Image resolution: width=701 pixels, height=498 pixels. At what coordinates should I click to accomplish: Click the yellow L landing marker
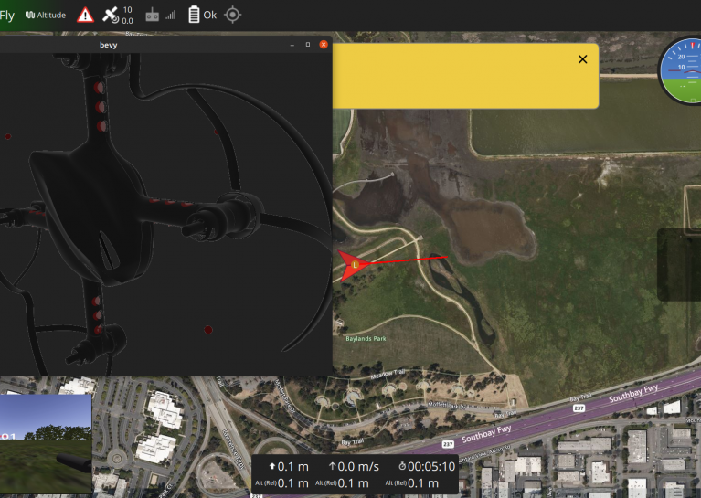click(355, 264)
